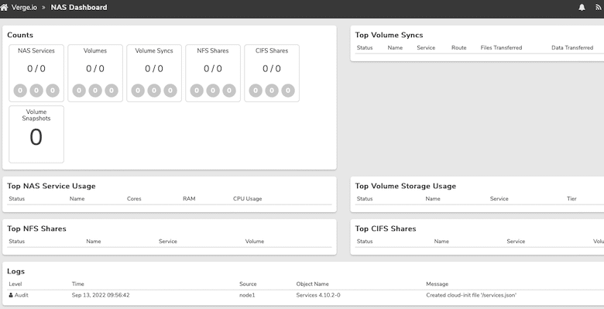Click the Top Volume Storage Usage heading

(x=406, y=186)
